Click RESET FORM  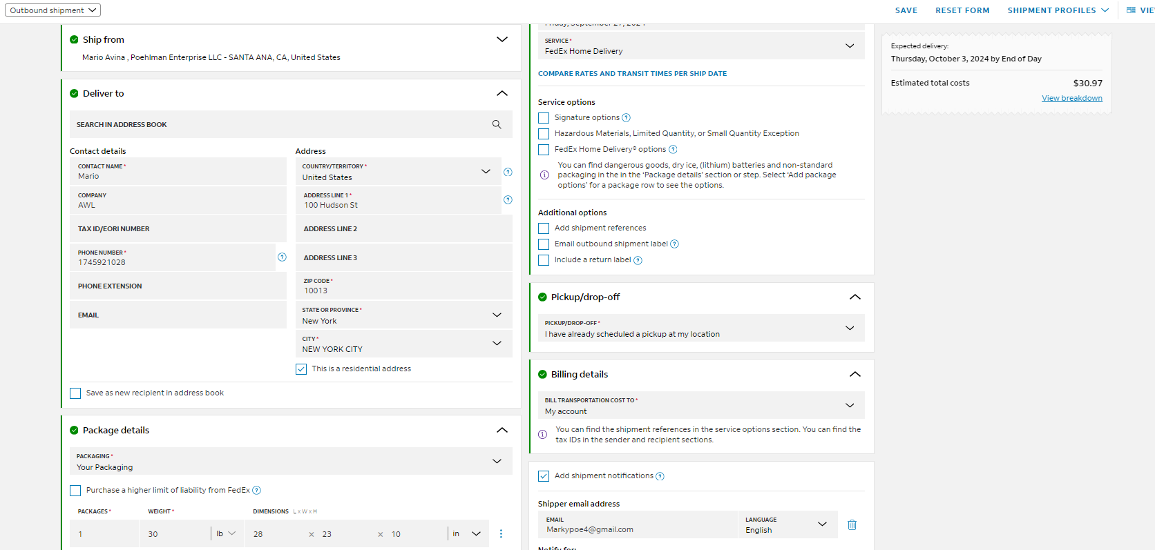(962, 10)
